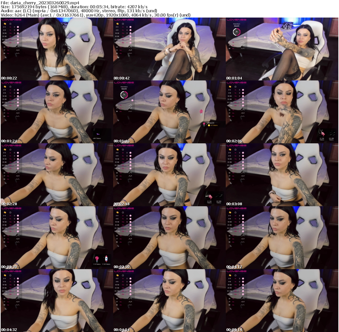Toggle the emoji reaction on the 101-300 row
The image size is (339, 332).
click(x=18, y=42)
